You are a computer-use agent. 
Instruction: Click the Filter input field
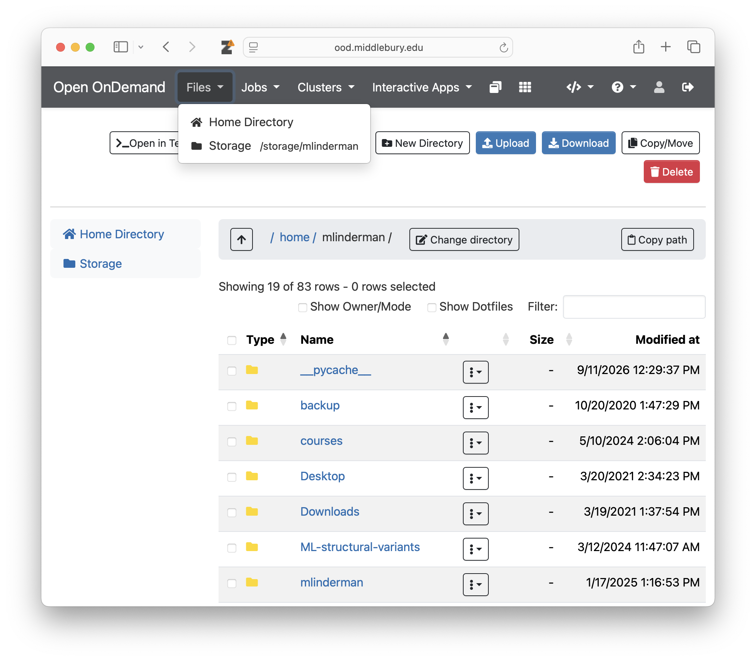click(634, 307)
